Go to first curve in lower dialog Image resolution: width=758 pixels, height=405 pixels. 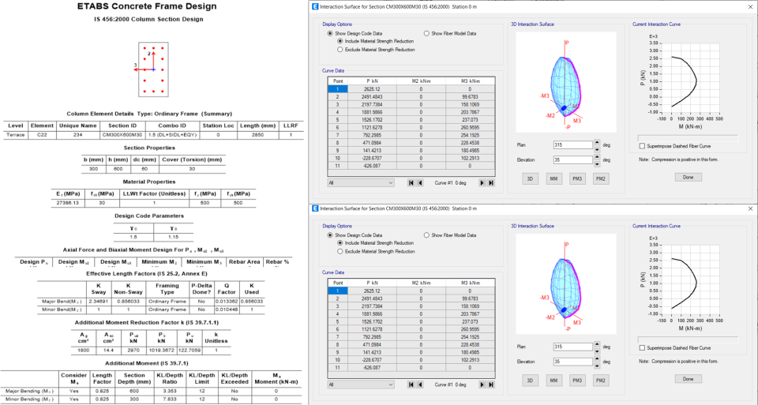[x=411, y=384]
